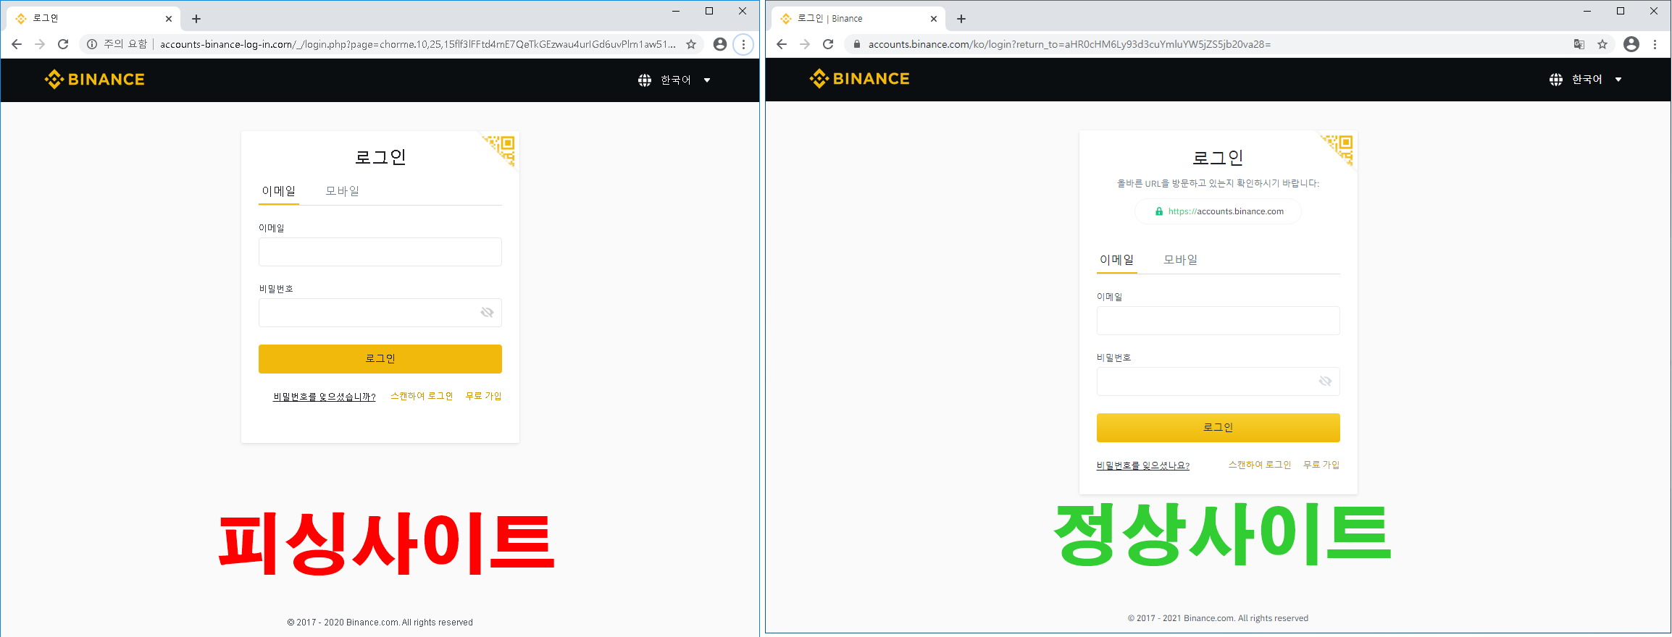
Task: Click the right window address bar URL
Action: click(1069, 44)
